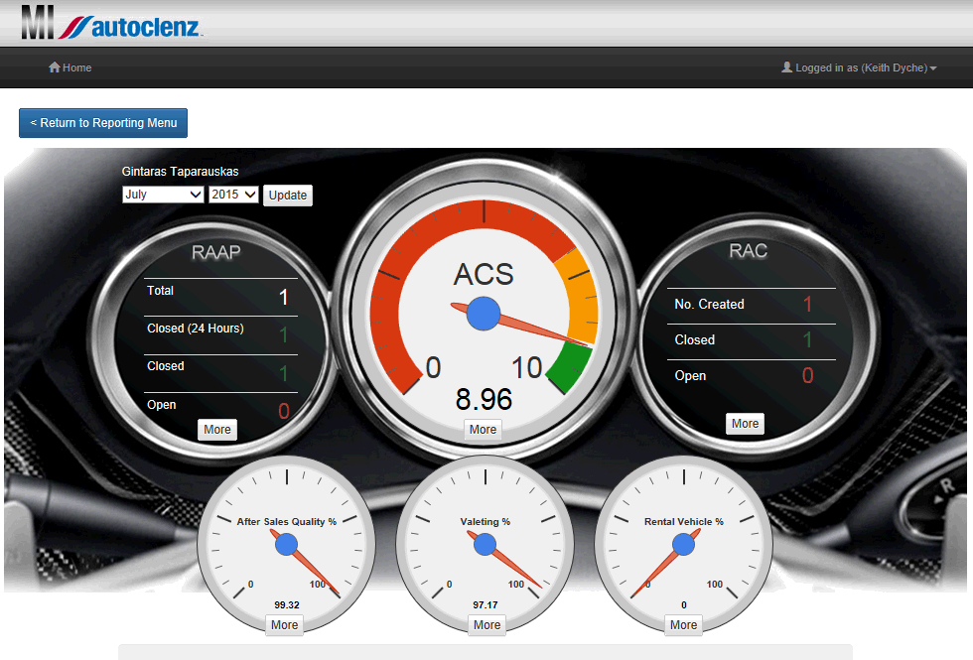The height and width of the screenshot is (660, 973).
Task: Click the Rental Vehicle % label
Action: coord(684,522)
